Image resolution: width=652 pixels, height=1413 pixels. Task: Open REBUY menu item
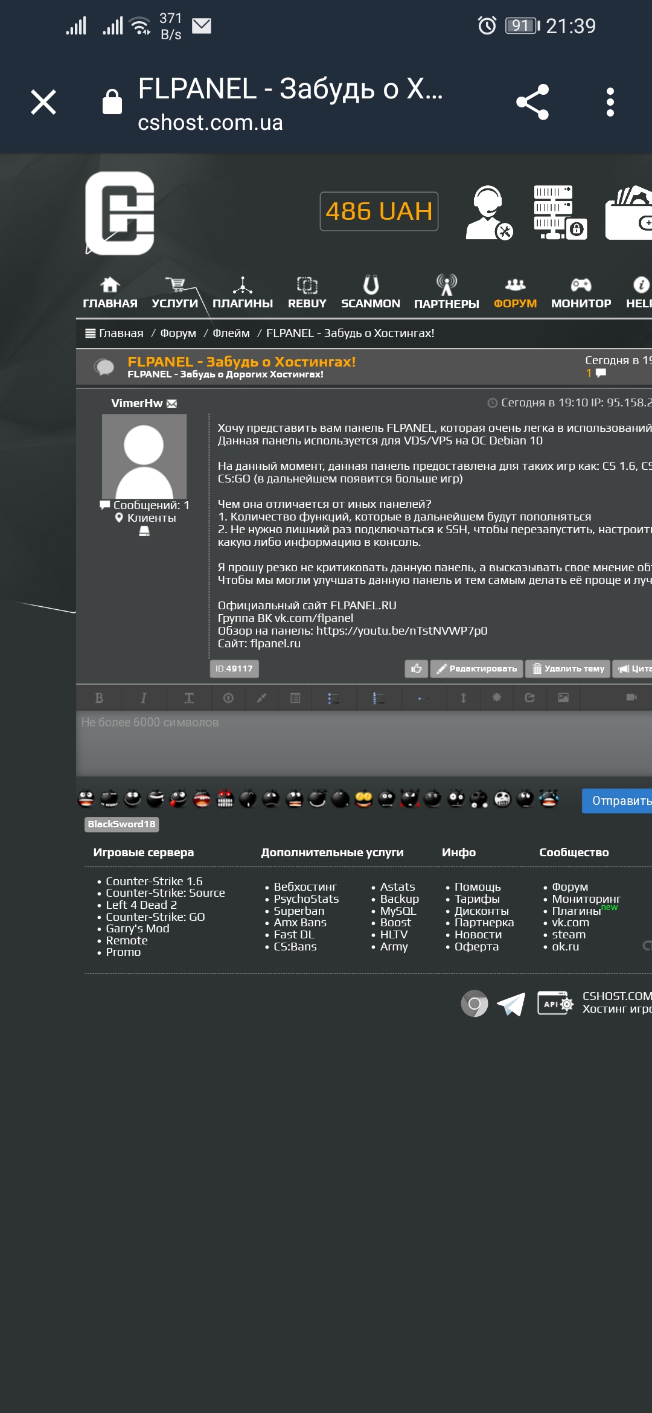(x=307, y=293)
